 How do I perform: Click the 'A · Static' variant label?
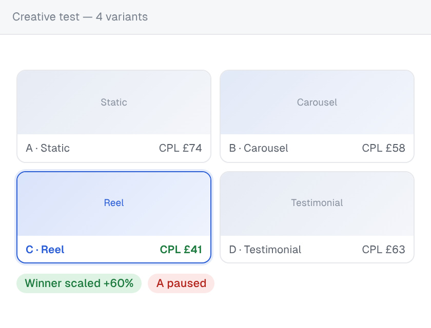[x=48, y=148]
